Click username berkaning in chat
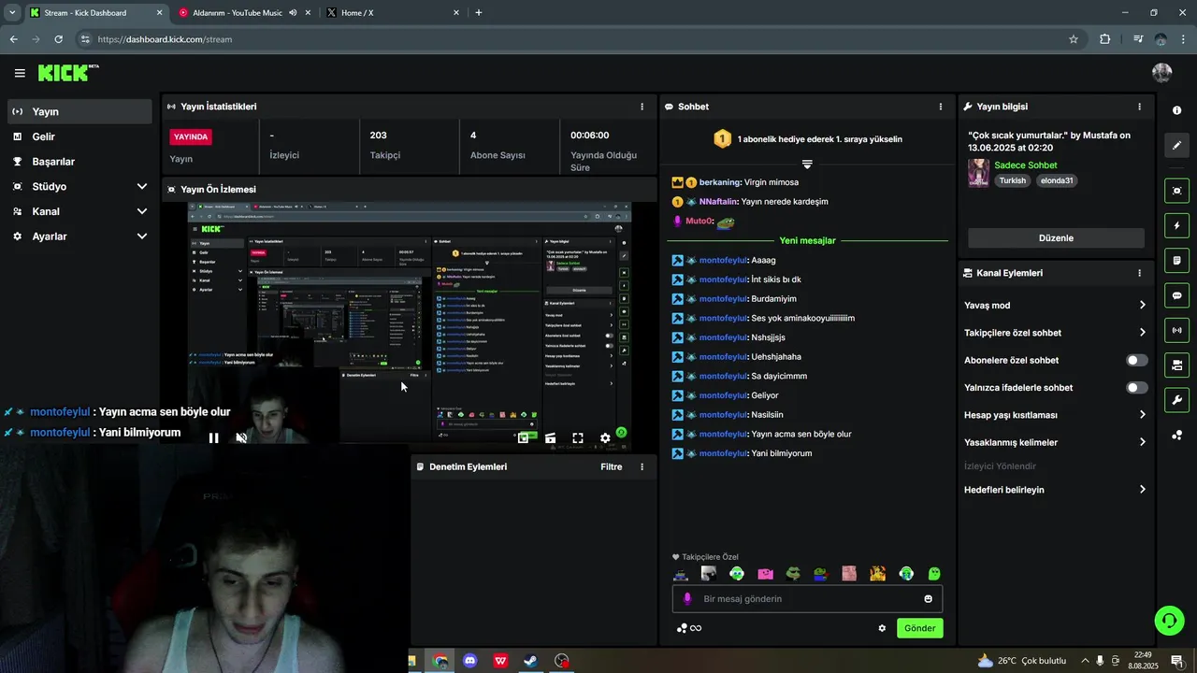The height and width of the screenshot is (673, 1197). point(720,182)
